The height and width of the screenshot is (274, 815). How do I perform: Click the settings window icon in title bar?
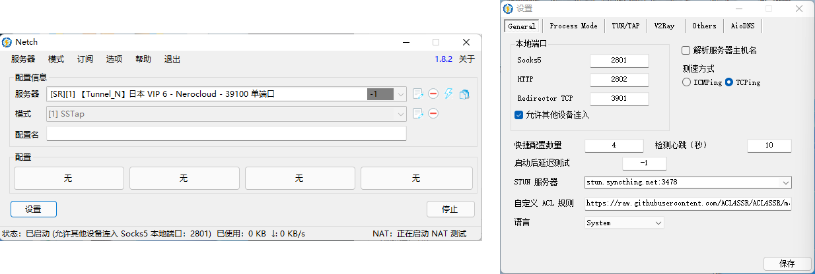click(508, 9)
